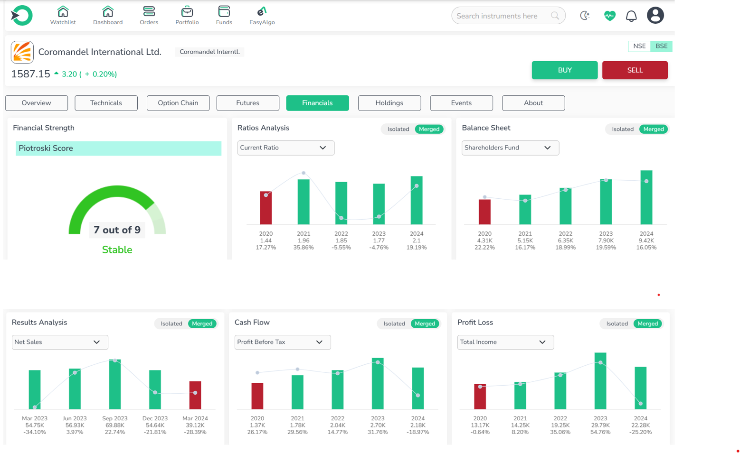Screen dimensions: 740x453
Task: Click the '7 out of 9' score
Action: (x=117, y=230)
